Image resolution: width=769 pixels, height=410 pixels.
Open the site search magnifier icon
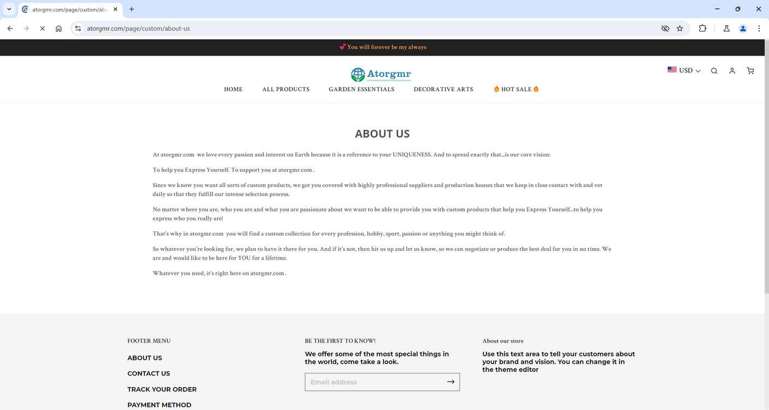click(714, 71)
